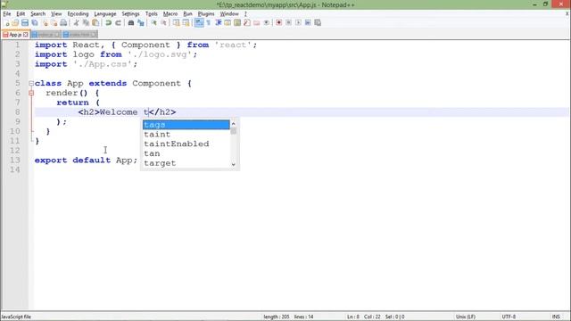Click the autocomplete list scroll-up arrow
The height and width of the screenshot is (321, 571).
tap(234, 124)
